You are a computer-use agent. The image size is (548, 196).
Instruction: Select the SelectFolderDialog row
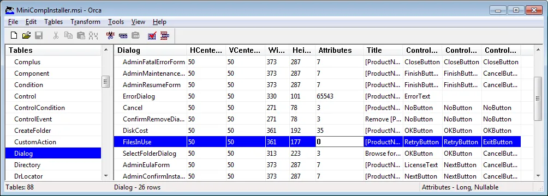[317, 154]
